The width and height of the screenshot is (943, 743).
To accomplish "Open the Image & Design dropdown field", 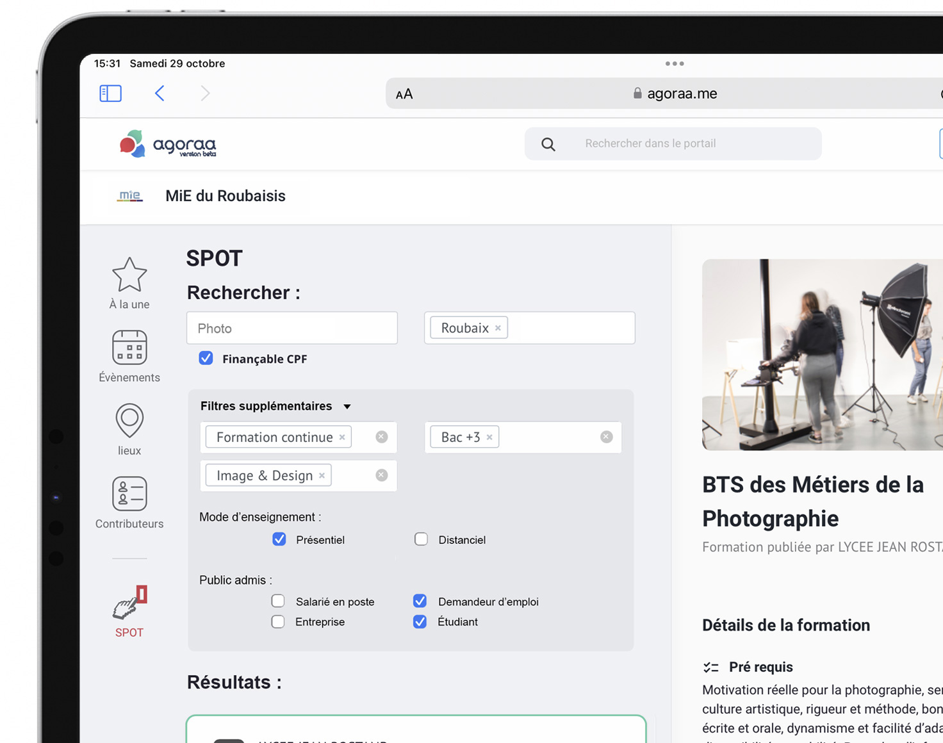I will pyautogui.click(x=299, y=476).
